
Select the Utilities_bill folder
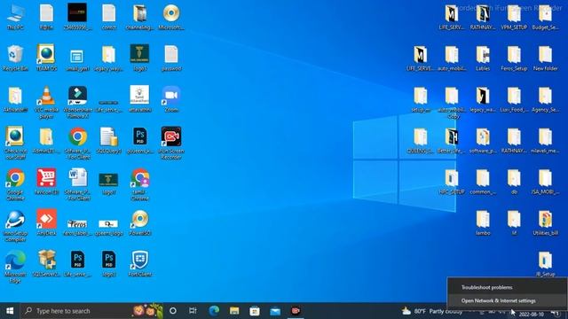[545, 222]
